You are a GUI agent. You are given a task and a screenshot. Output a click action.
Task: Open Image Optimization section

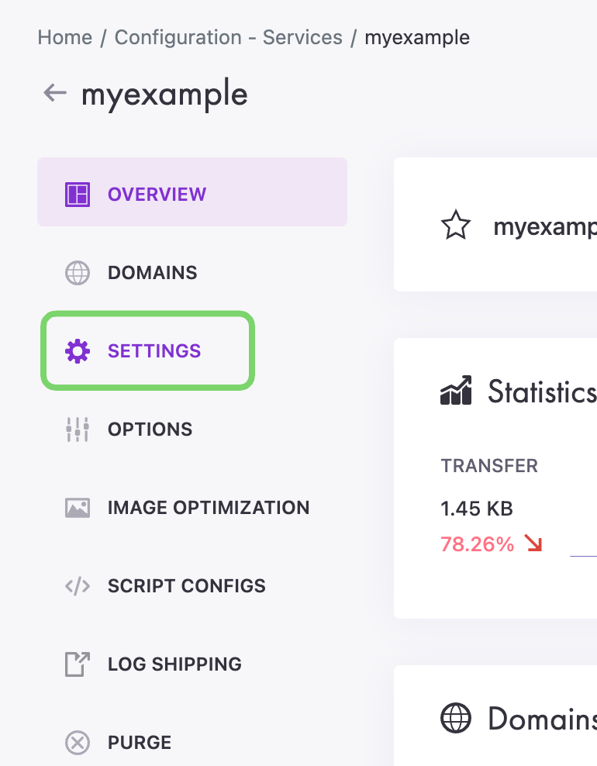(x=208, y=508)
